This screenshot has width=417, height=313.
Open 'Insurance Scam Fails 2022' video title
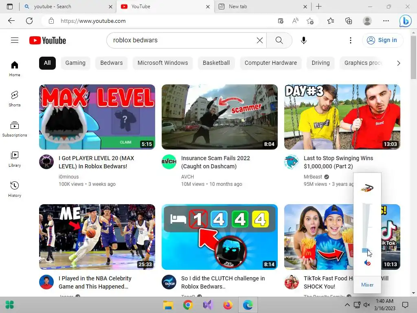pyautogui.click(x=215, y=162)
